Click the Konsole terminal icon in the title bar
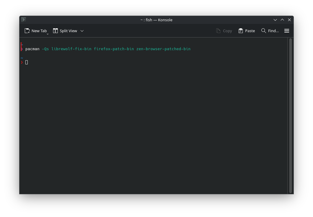The height and width of the screenshot is (217, 313). [x=24, y=20]
